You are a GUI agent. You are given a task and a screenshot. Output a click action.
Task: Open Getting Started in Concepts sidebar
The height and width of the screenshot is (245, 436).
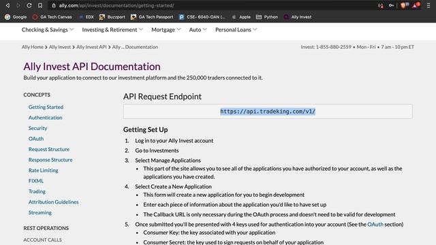tap(46, 107)
